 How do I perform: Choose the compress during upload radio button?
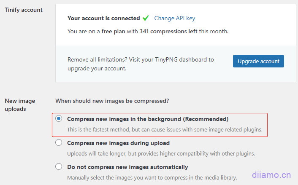pos(59,143)
